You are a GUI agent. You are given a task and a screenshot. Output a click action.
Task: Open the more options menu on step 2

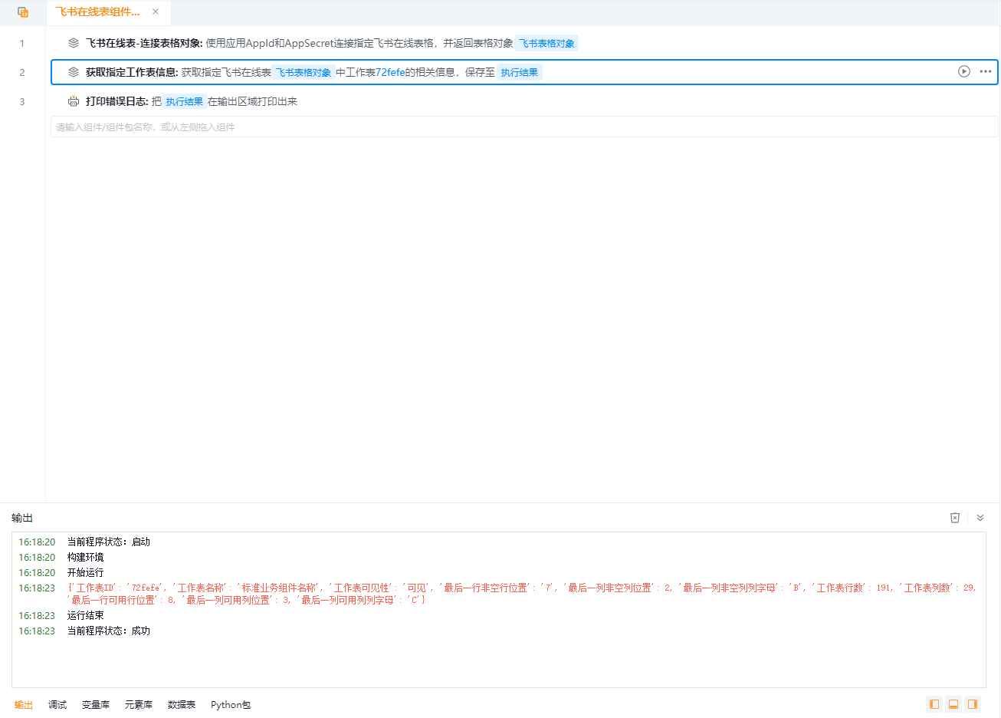pyautogui.click(x=986, y=71)
